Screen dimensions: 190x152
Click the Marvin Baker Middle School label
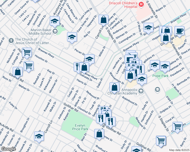40,32
